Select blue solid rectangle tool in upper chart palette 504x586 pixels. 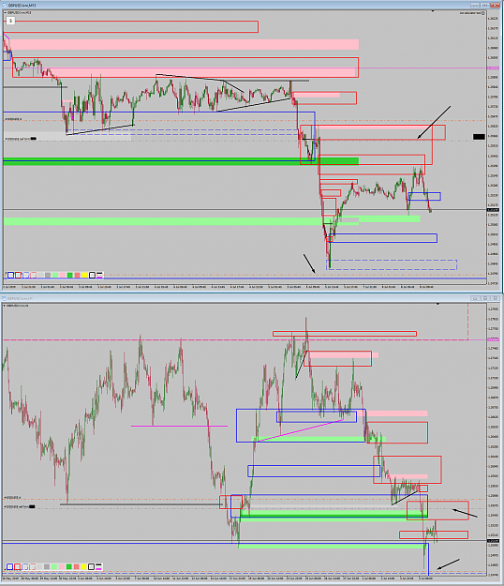tap(10, 275)
